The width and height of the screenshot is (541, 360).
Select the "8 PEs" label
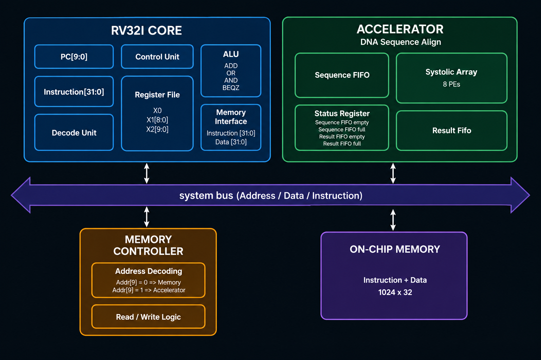452,84
